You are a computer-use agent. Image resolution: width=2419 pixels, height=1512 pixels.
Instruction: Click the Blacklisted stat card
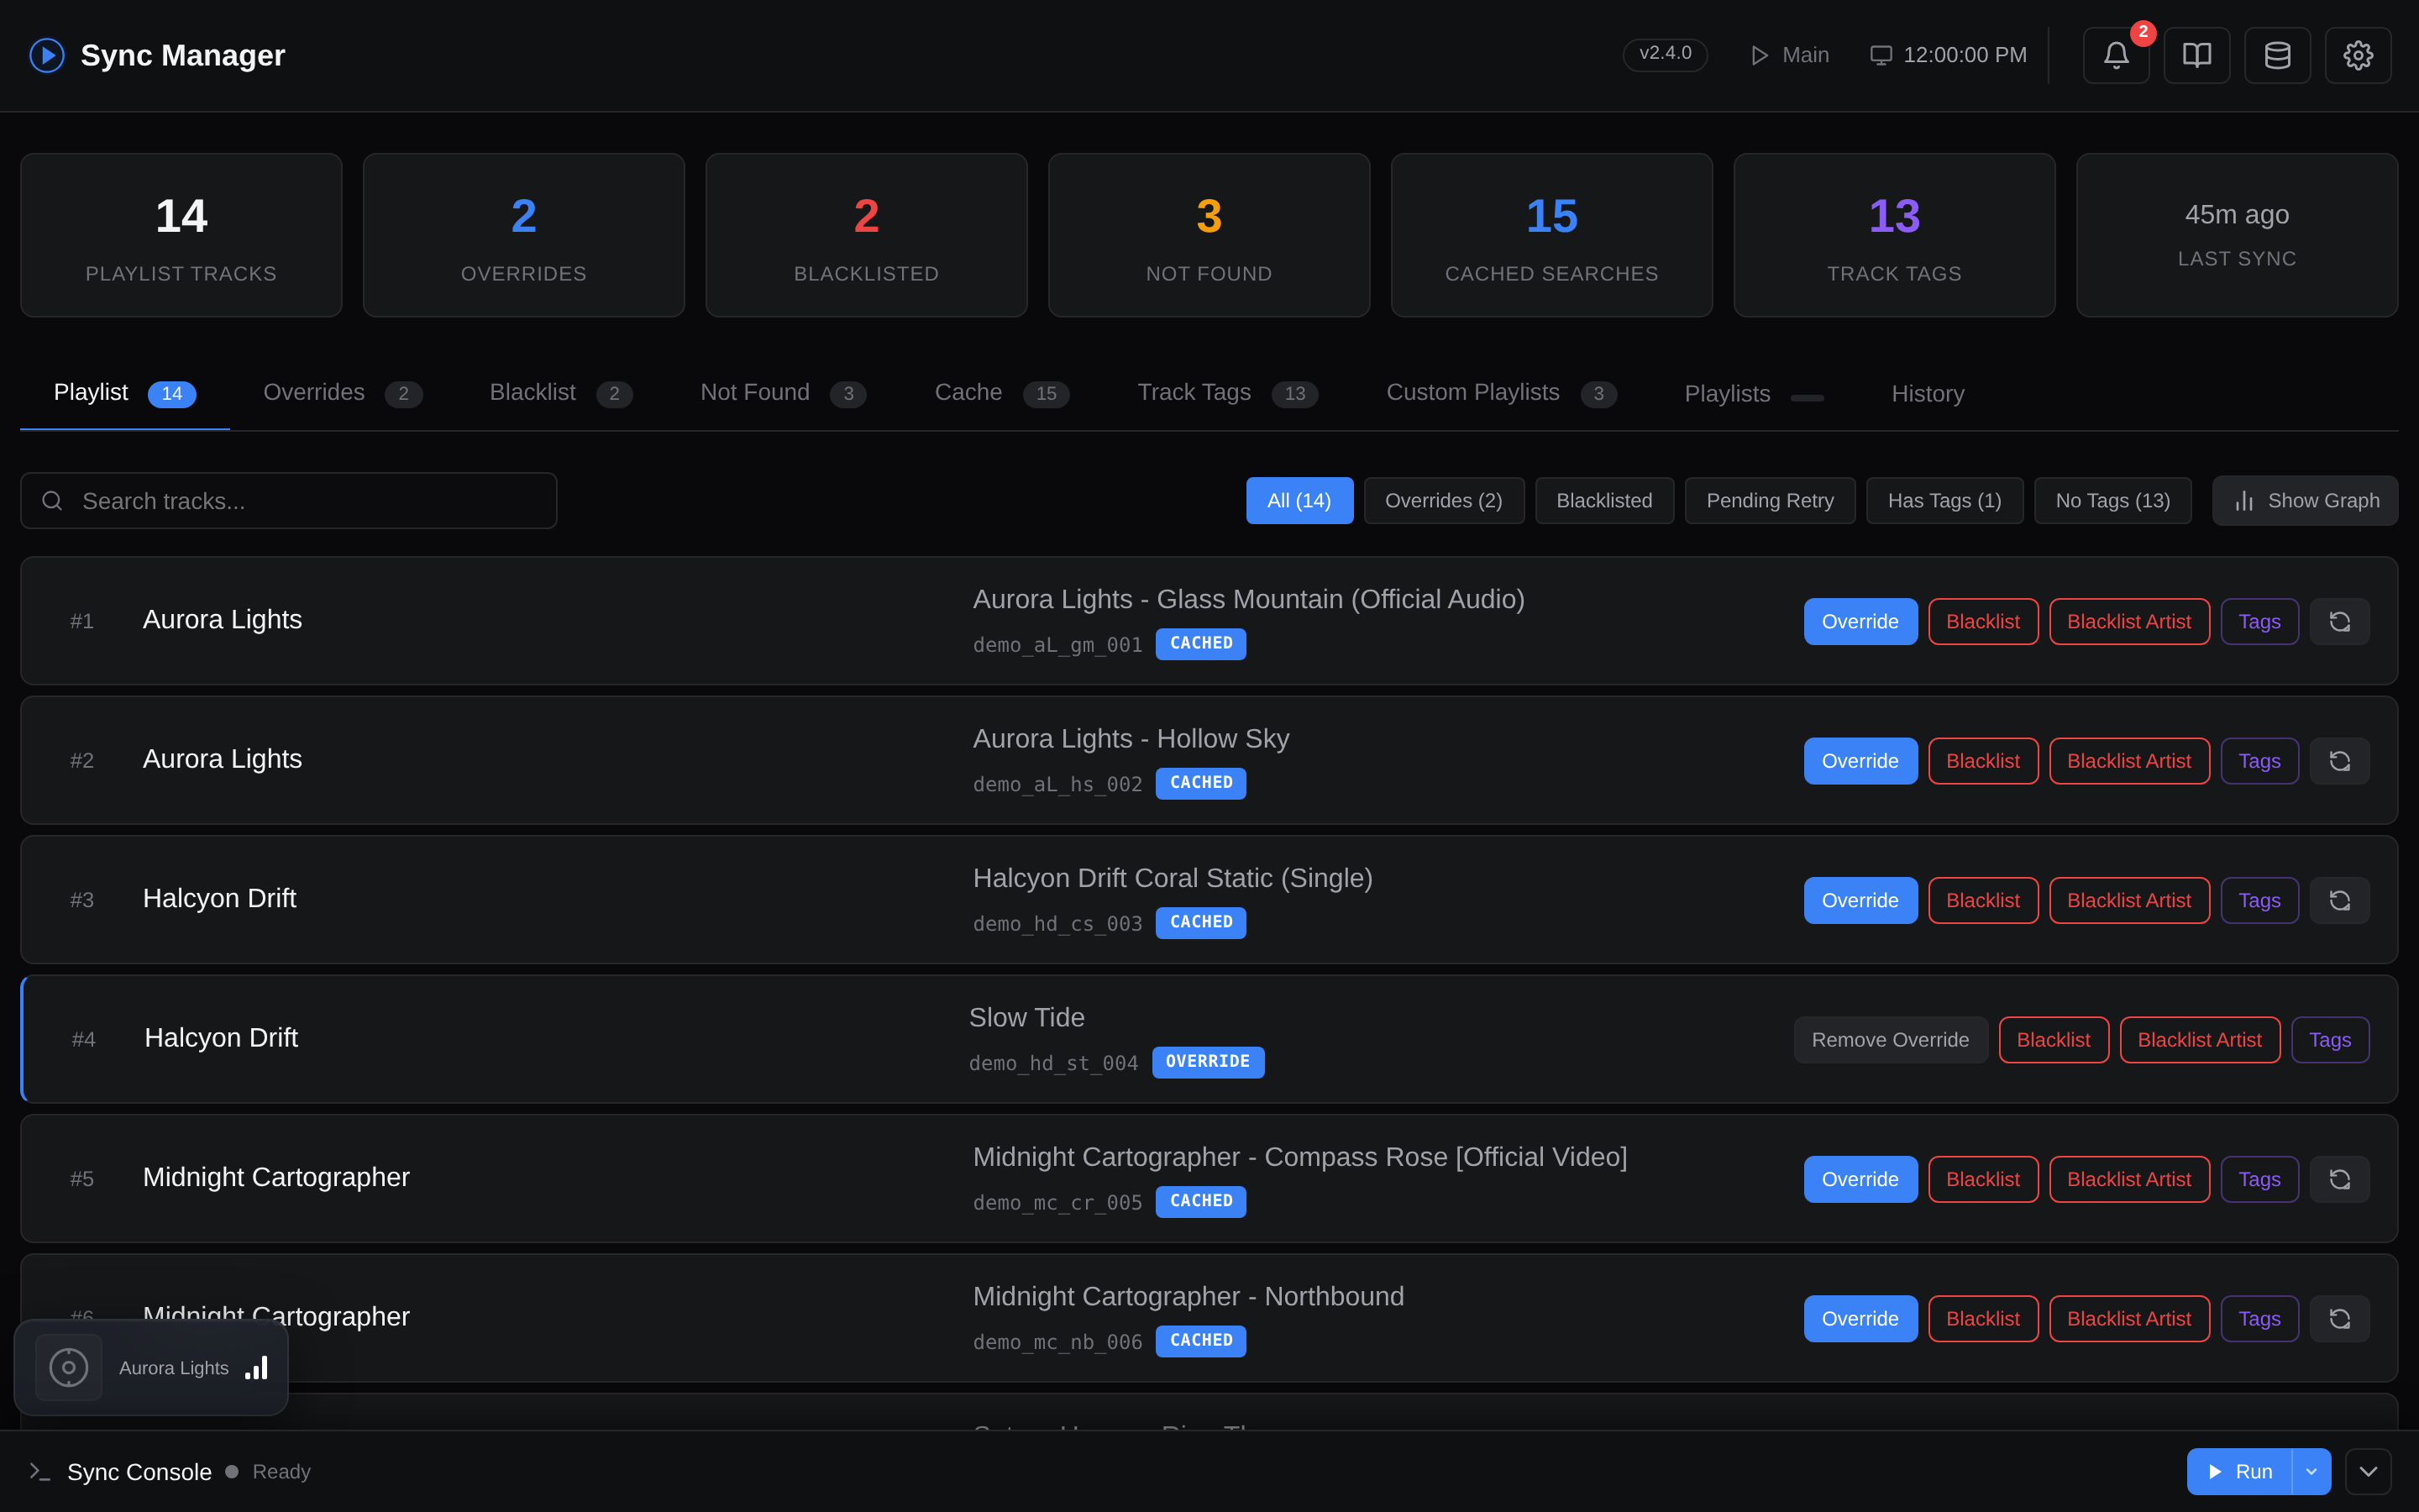click(867, 235)
